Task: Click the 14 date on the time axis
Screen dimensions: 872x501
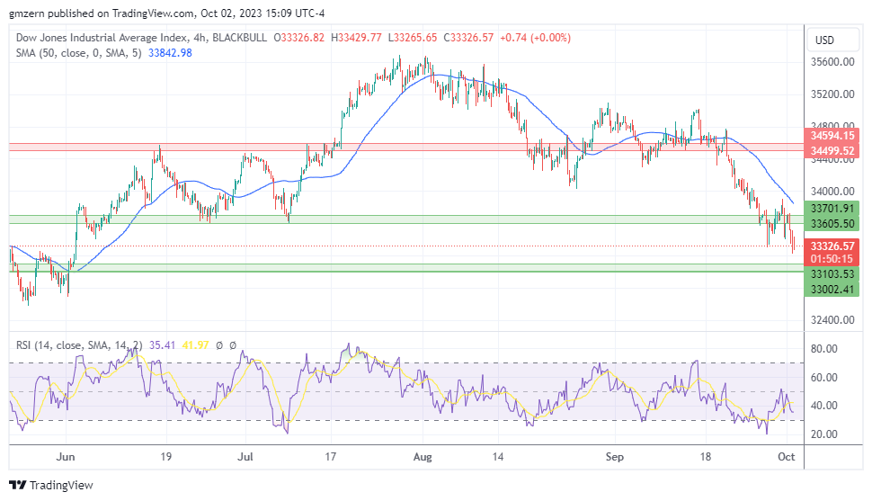Action: 498,456
